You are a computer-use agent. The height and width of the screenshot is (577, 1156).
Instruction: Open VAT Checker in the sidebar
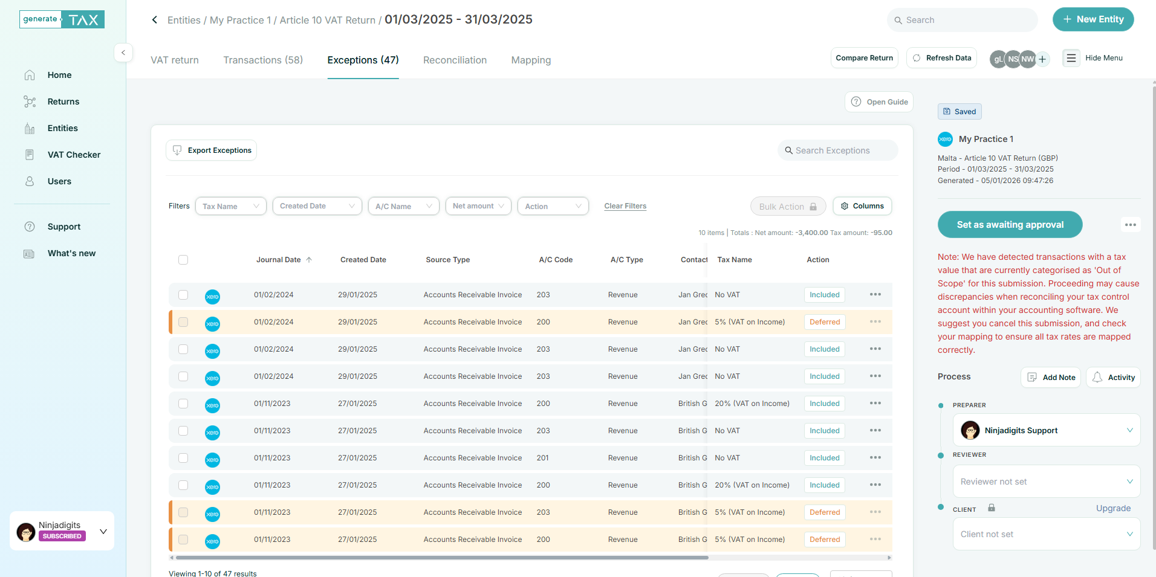(x=74, y=155)
